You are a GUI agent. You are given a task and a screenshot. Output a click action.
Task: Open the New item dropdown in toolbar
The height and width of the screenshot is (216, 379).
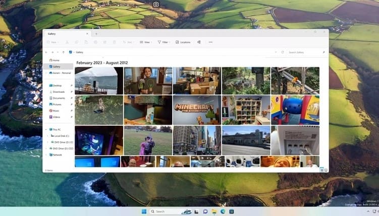52,42
